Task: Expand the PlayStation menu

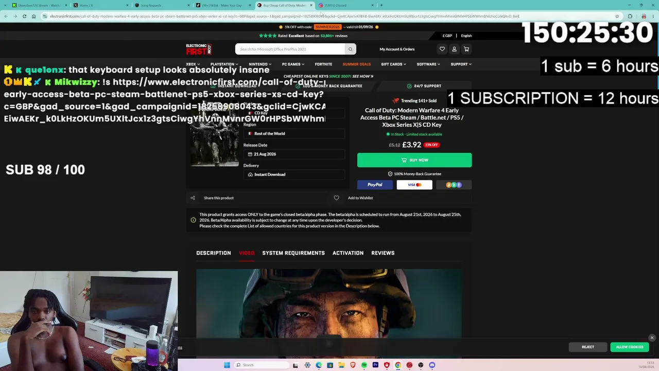Action: point(224,64)
